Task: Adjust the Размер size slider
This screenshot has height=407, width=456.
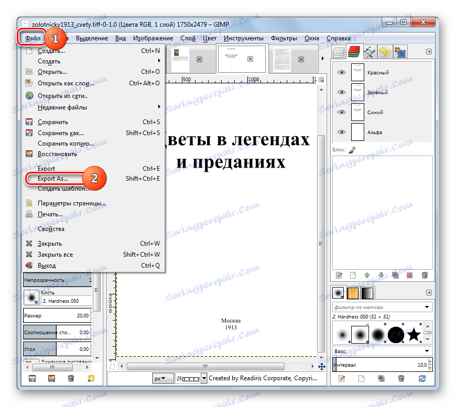Action: [58, 315]
